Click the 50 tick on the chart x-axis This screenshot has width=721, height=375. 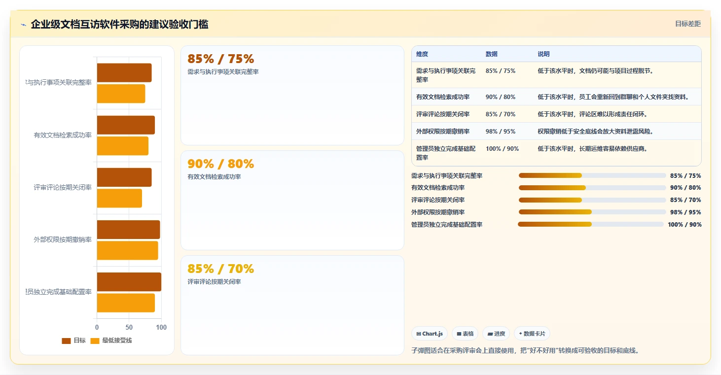click(x=129, y=327)
